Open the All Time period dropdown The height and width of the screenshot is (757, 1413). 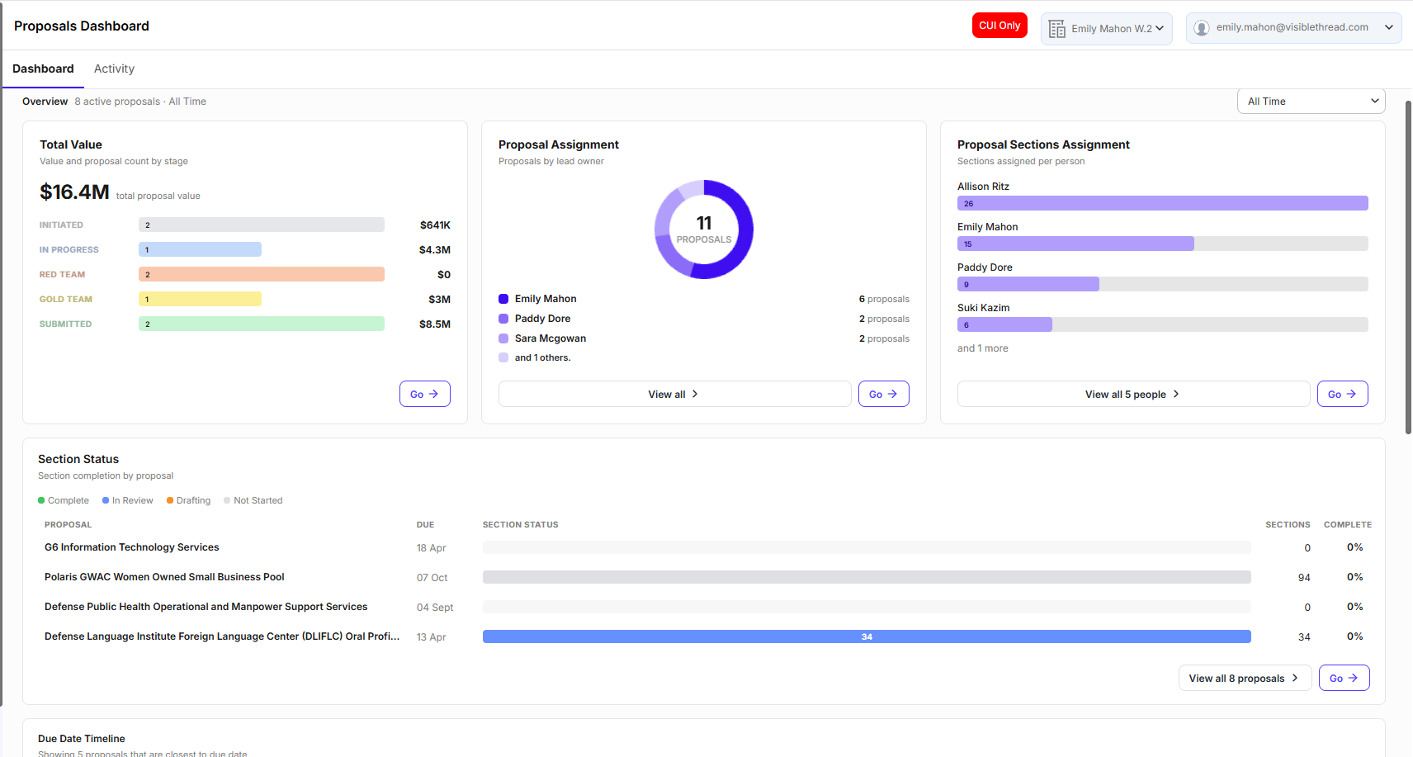click(x=1311, y=102)
